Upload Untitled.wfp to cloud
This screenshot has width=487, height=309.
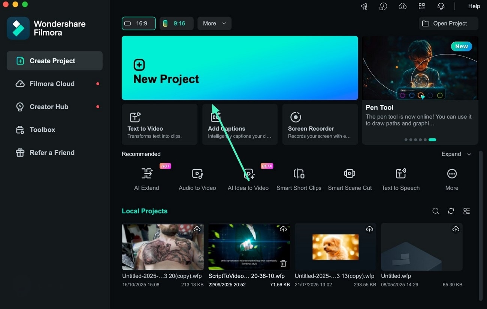point(456,229)
